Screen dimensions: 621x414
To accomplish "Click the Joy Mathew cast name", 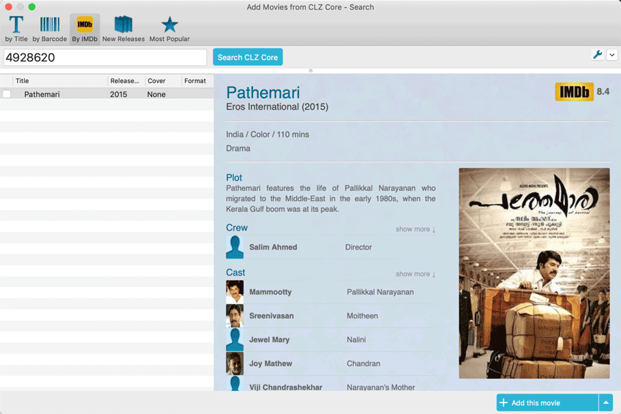I will click(270, 364).
